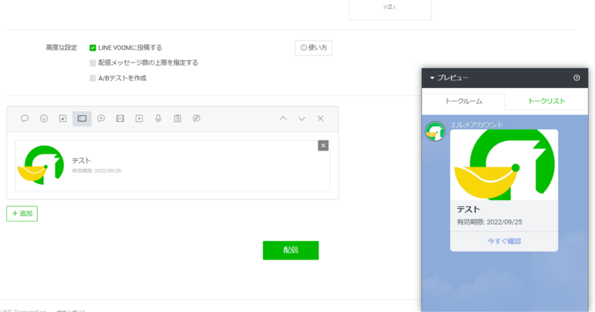This screenshot has width=595, height=312.
Task: Click coupon image in preview card
Action: pos(504,165)
